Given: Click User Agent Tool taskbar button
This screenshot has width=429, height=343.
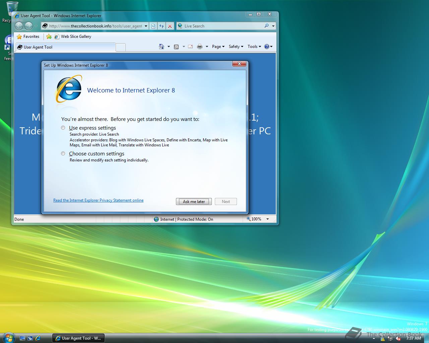Looking at the screenshot, I should tap(78, 338).
